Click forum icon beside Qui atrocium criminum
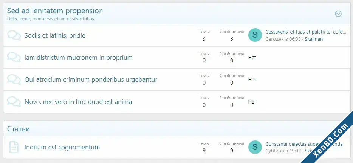The image size is (353, 163). point(14,79)
